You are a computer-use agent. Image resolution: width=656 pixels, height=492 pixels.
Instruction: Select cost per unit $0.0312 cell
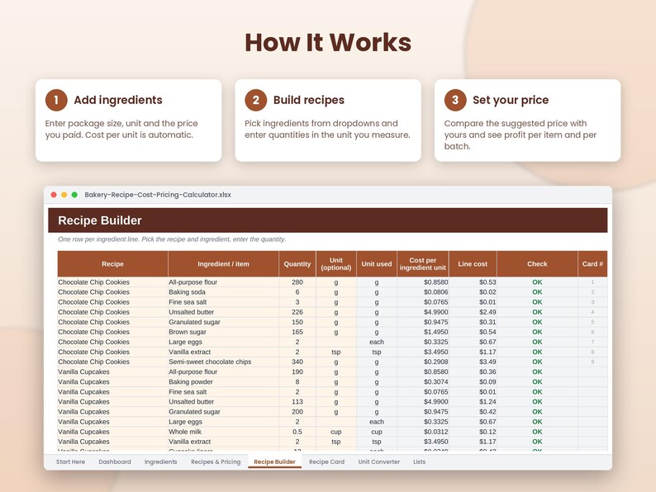[x=422, y=432]
